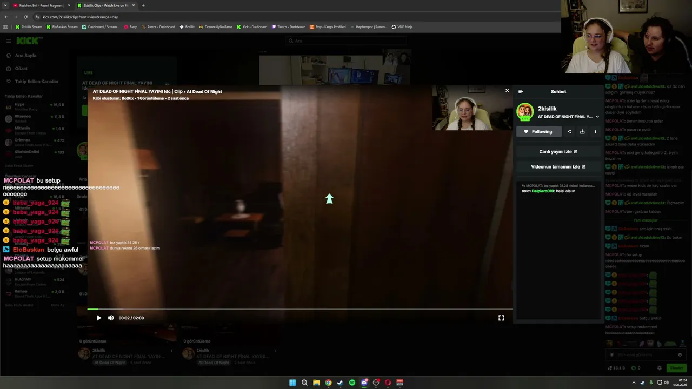Image resolution: width=692 pixels, height=389 pixels.
Task: Open a new browser tab
Action: click(143, 5)
